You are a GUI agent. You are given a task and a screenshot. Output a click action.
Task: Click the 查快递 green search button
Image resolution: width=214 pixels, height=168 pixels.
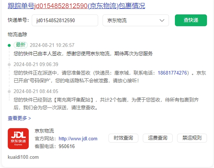pyautogui.click(x=191, y=20)
